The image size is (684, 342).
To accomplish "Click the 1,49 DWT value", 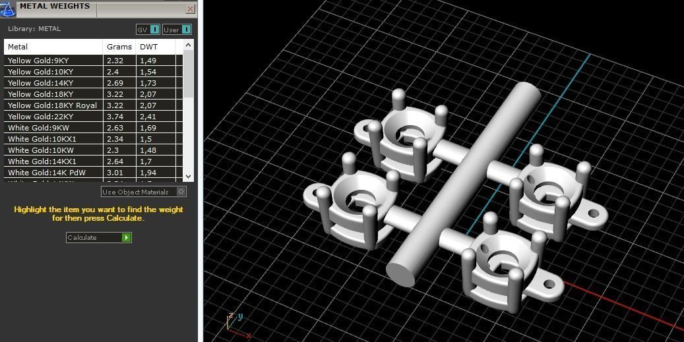I will [148, 61].
